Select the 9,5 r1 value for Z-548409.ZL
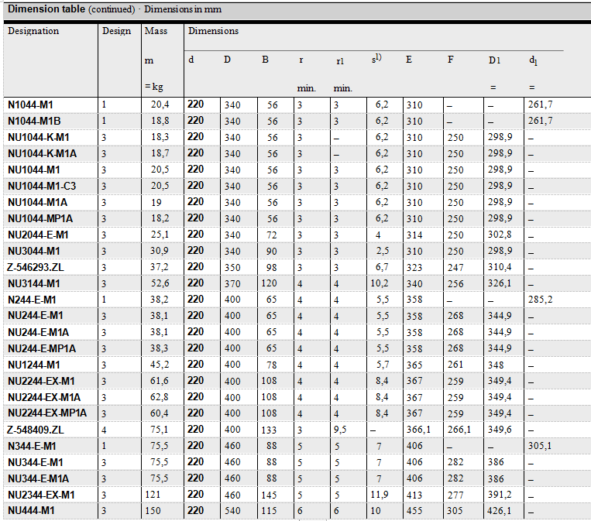This screenshot has height=521, width=591. click(x=341, y=430)
